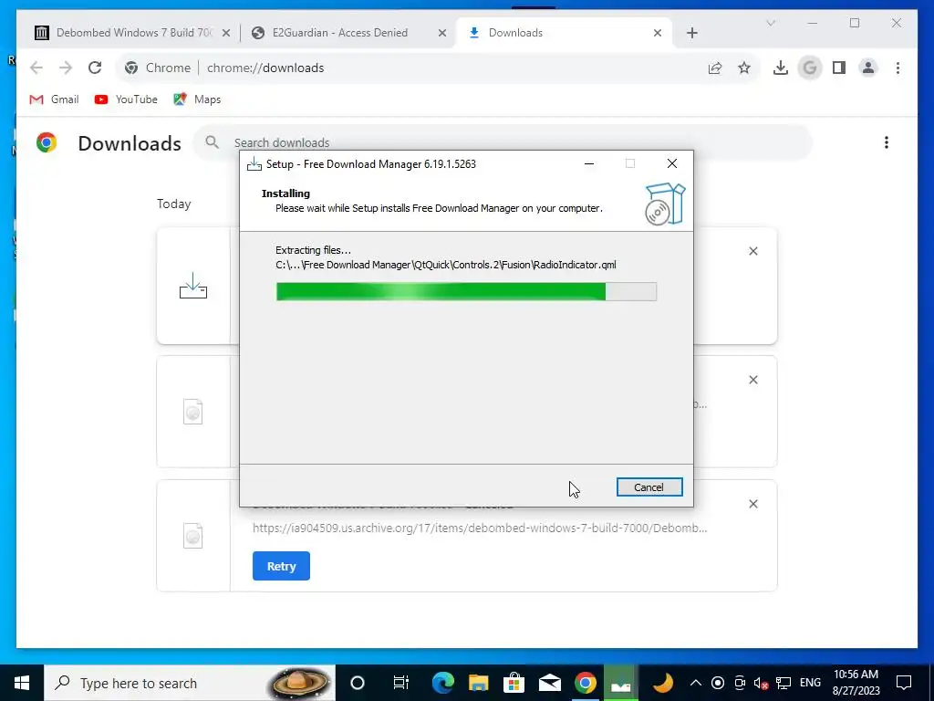This screenshot has height=701, width=934.
Task: Open the ENG language indicator
Action: coord(810,683)
